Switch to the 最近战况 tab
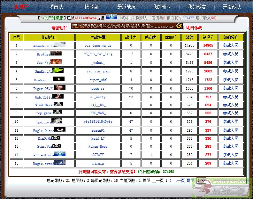The width and height of the screenshot is (253, 199). pos(126,7)
